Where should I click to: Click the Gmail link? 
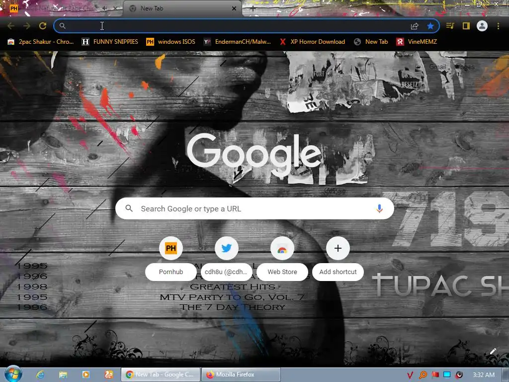[x=437, y=67]
